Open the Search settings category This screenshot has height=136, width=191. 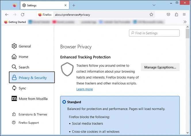pyautogui.click(x=20, y=67)
